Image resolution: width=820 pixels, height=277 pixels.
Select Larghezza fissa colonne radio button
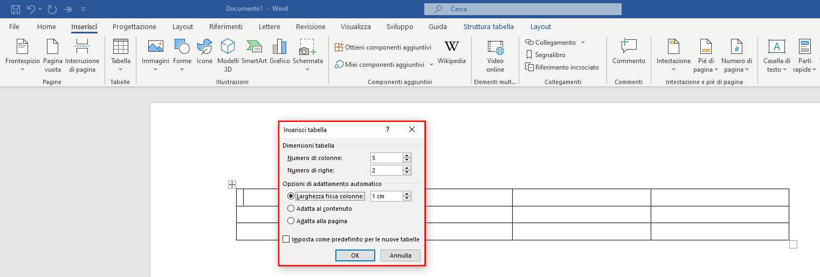click(291, 196)
